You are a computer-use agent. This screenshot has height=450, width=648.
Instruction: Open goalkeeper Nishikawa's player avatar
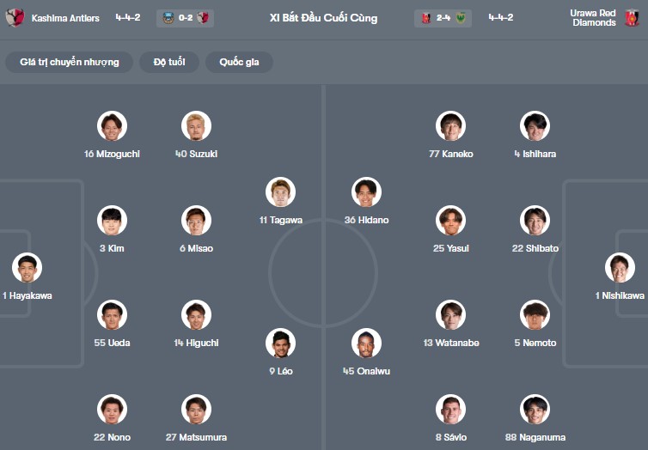point(620,268)
